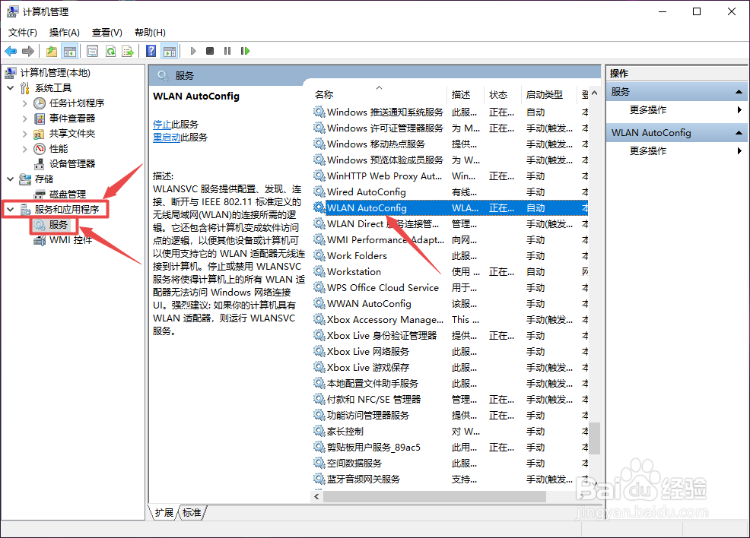Select 共享文件夹 in the tree
This screenshot has height=538, width=750.
click(72, 133)
